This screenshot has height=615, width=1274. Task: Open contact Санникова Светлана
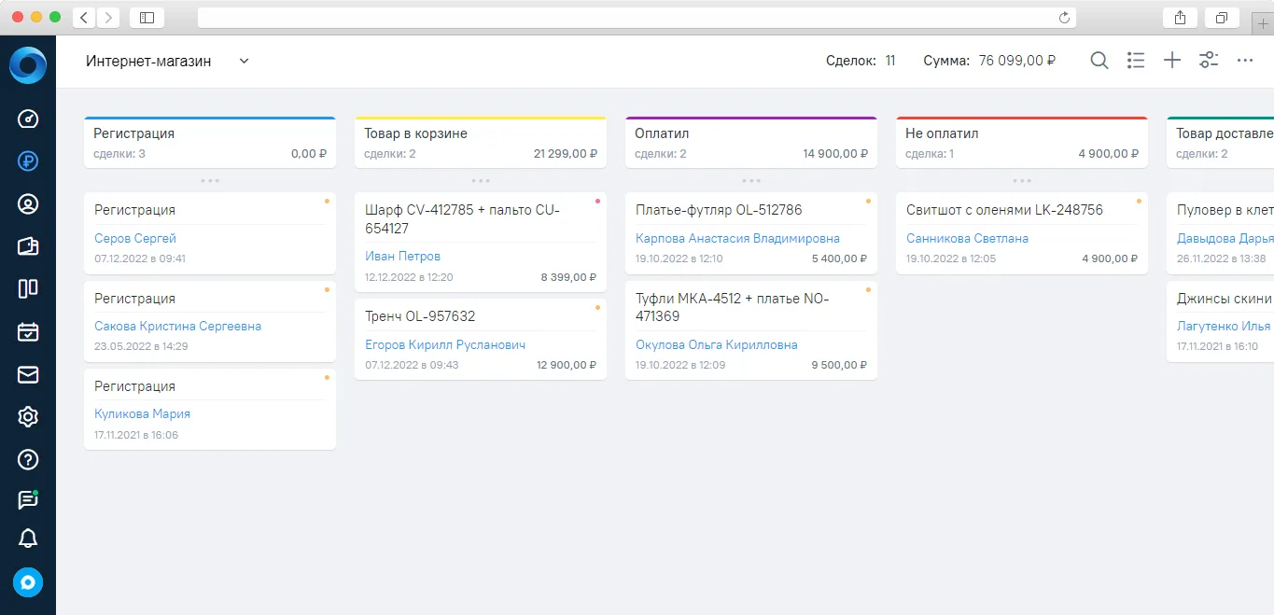click(x=967, y=238)
